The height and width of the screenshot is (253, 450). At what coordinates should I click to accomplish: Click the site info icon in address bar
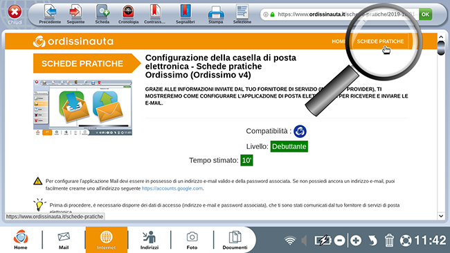point(266,15)
